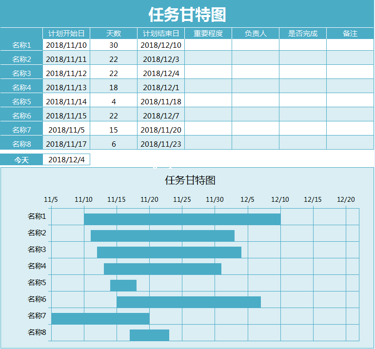375x349 pixels.
Task: Click the 负责人 column header
Action: point(256,34)
